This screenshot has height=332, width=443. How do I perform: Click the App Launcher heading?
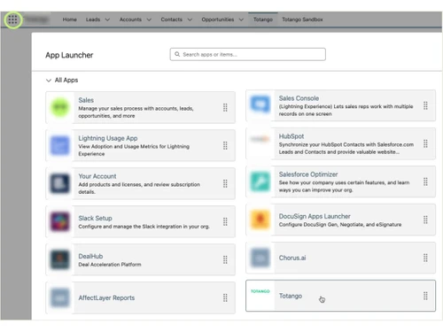point(69,55)
